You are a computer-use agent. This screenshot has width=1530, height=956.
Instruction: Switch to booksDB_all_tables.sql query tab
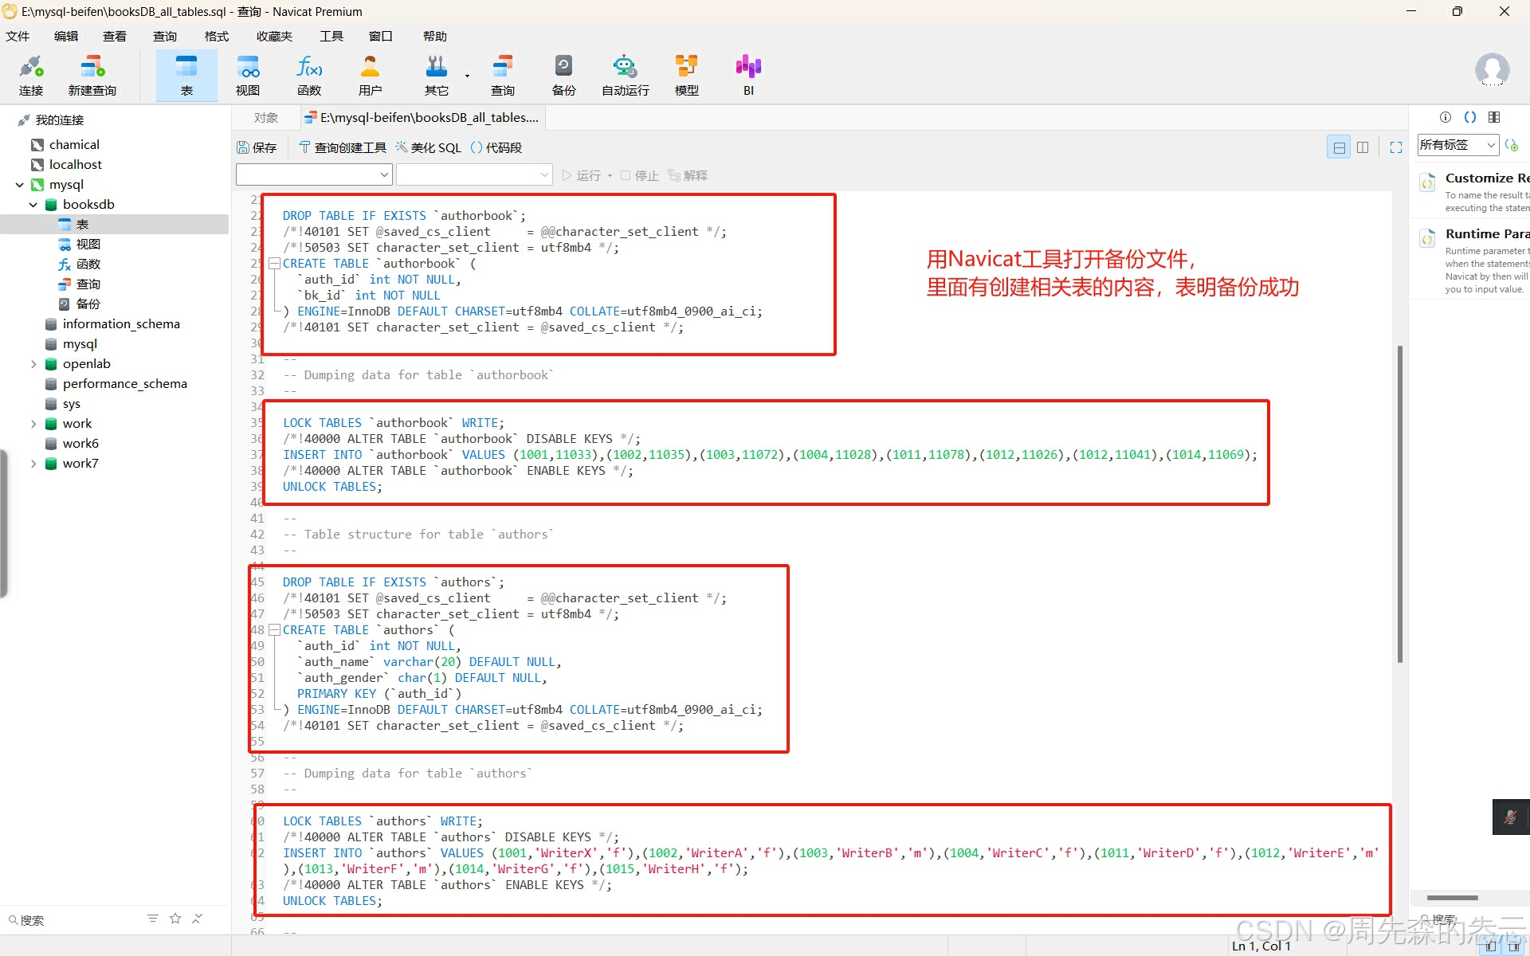click(x=422, y=118)
